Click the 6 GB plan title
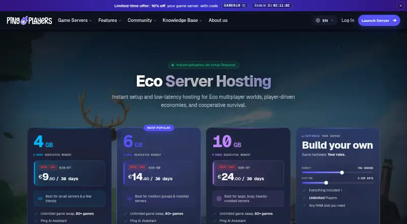This screenshot has width=407, height=224. click(x=133, y=142)
